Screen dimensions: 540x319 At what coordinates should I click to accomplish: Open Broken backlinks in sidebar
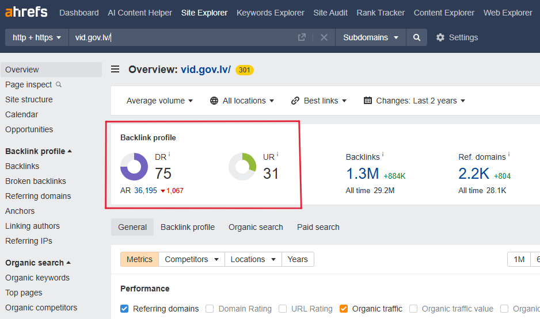coord(36,181)
